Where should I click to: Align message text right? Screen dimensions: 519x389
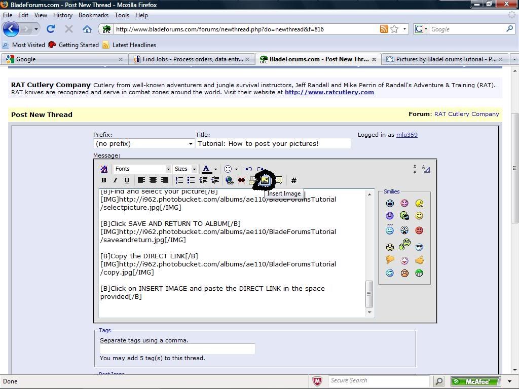[165, 180]
